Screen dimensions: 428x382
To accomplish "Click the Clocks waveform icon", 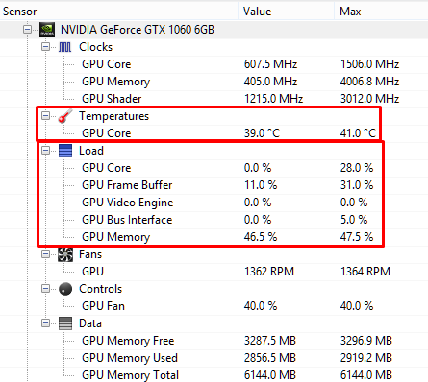I will pyautogui.click(x=65, y=47).
